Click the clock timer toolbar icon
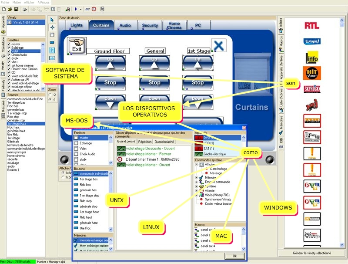This screenshot has width=348, height=264. point(94,9)
